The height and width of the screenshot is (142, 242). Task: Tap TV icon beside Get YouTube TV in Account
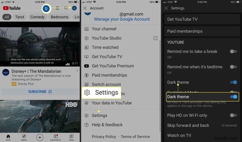87,57
